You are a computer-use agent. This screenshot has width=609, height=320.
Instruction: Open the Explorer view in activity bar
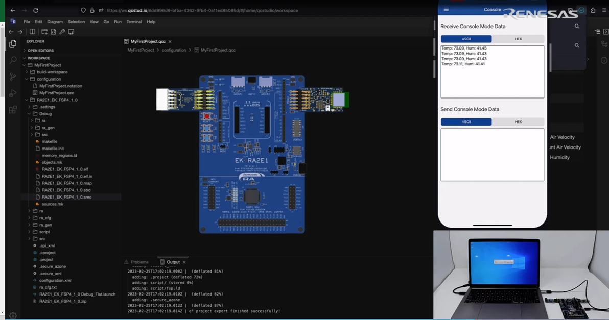click(x=13, y=44)
